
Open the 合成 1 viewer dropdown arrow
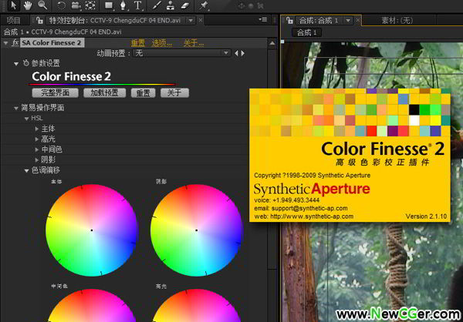(x=349, y=20)
